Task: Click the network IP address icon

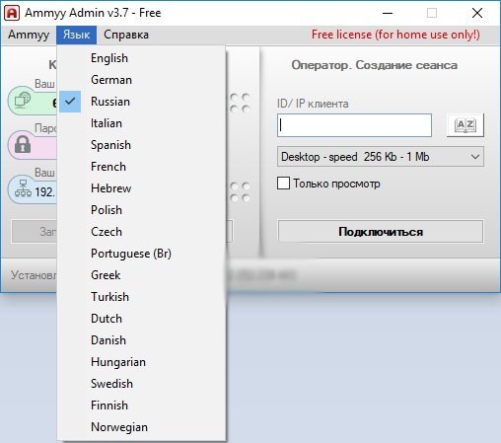Action: point(23,188)
